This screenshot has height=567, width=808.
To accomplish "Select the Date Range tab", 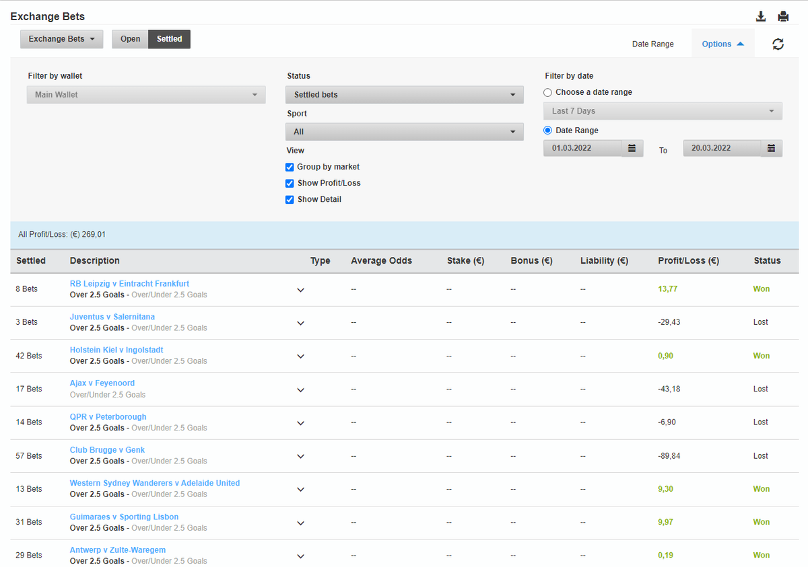I will pos(652,44).
